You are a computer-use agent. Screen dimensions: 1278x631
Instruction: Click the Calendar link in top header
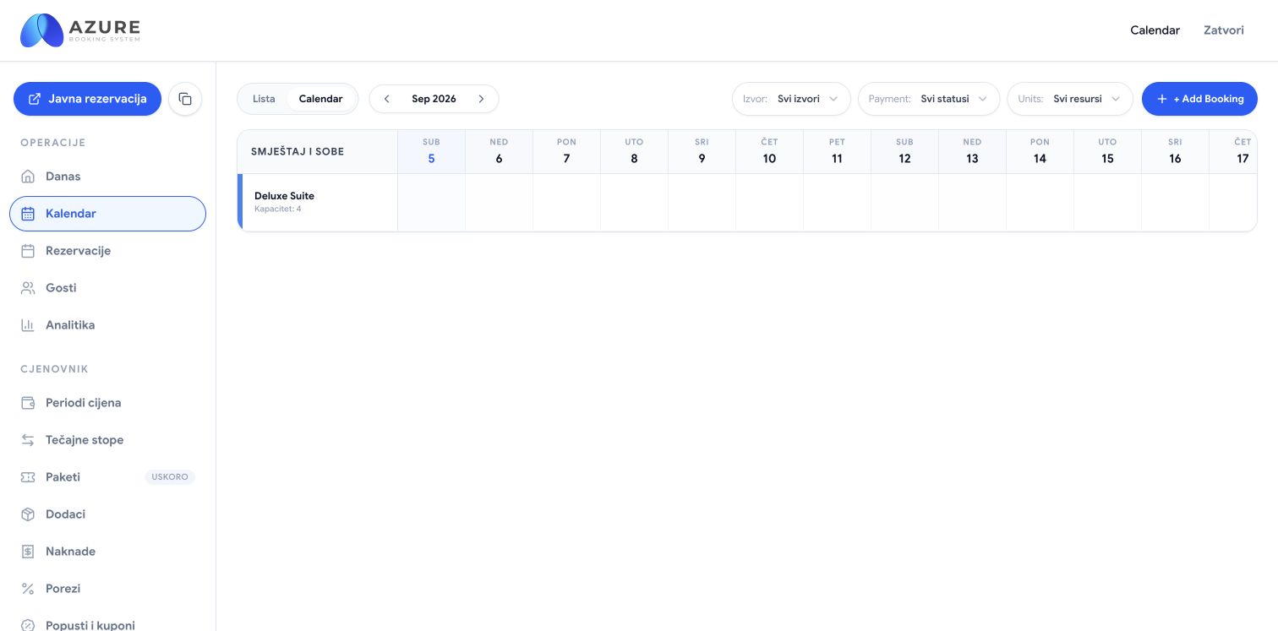pyautogui.click(x=1155, y=30)
